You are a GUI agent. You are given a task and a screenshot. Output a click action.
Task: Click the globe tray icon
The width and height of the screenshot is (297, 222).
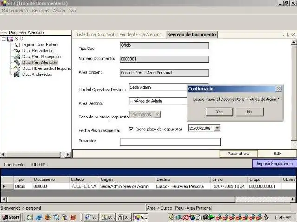tap(192, 217)
